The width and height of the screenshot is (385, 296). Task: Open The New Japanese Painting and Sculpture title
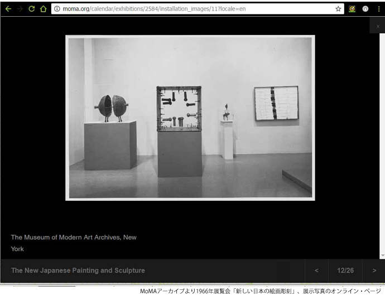pyautogui.click(x=78, y=270)
